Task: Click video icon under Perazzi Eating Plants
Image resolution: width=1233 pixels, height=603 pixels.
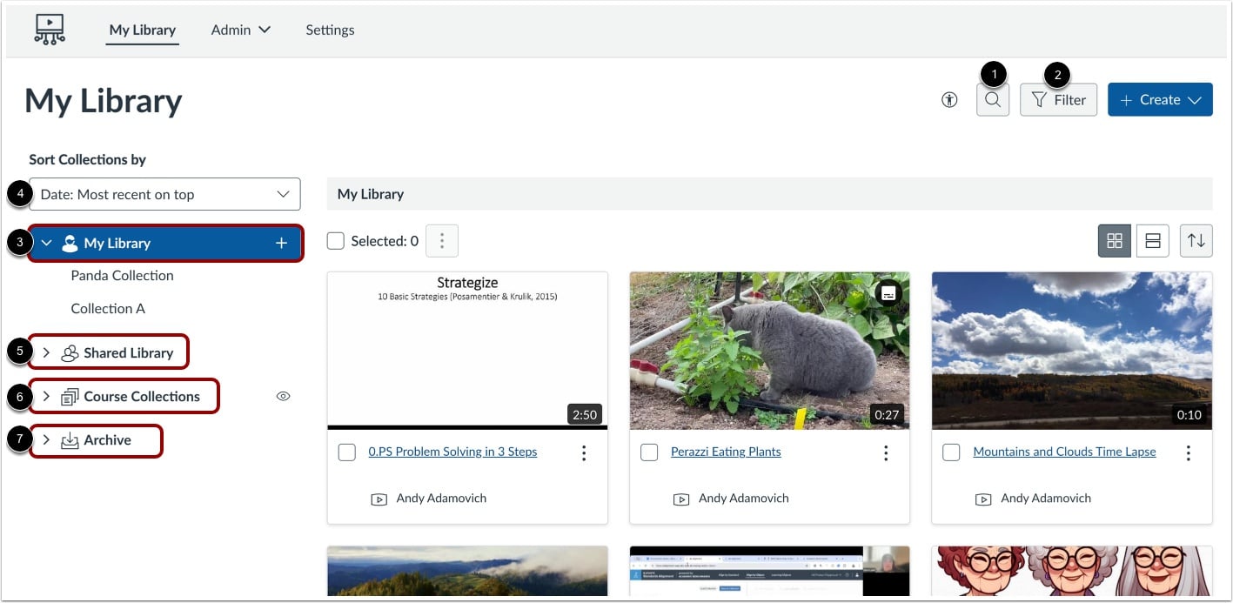Action: (x=681, y=499)
